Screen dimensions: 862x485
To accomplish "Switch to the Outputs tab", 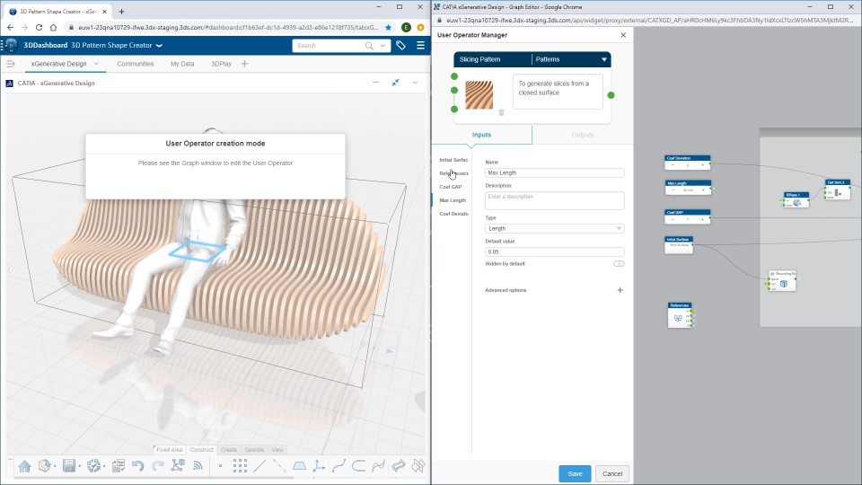I will (583, 135).
